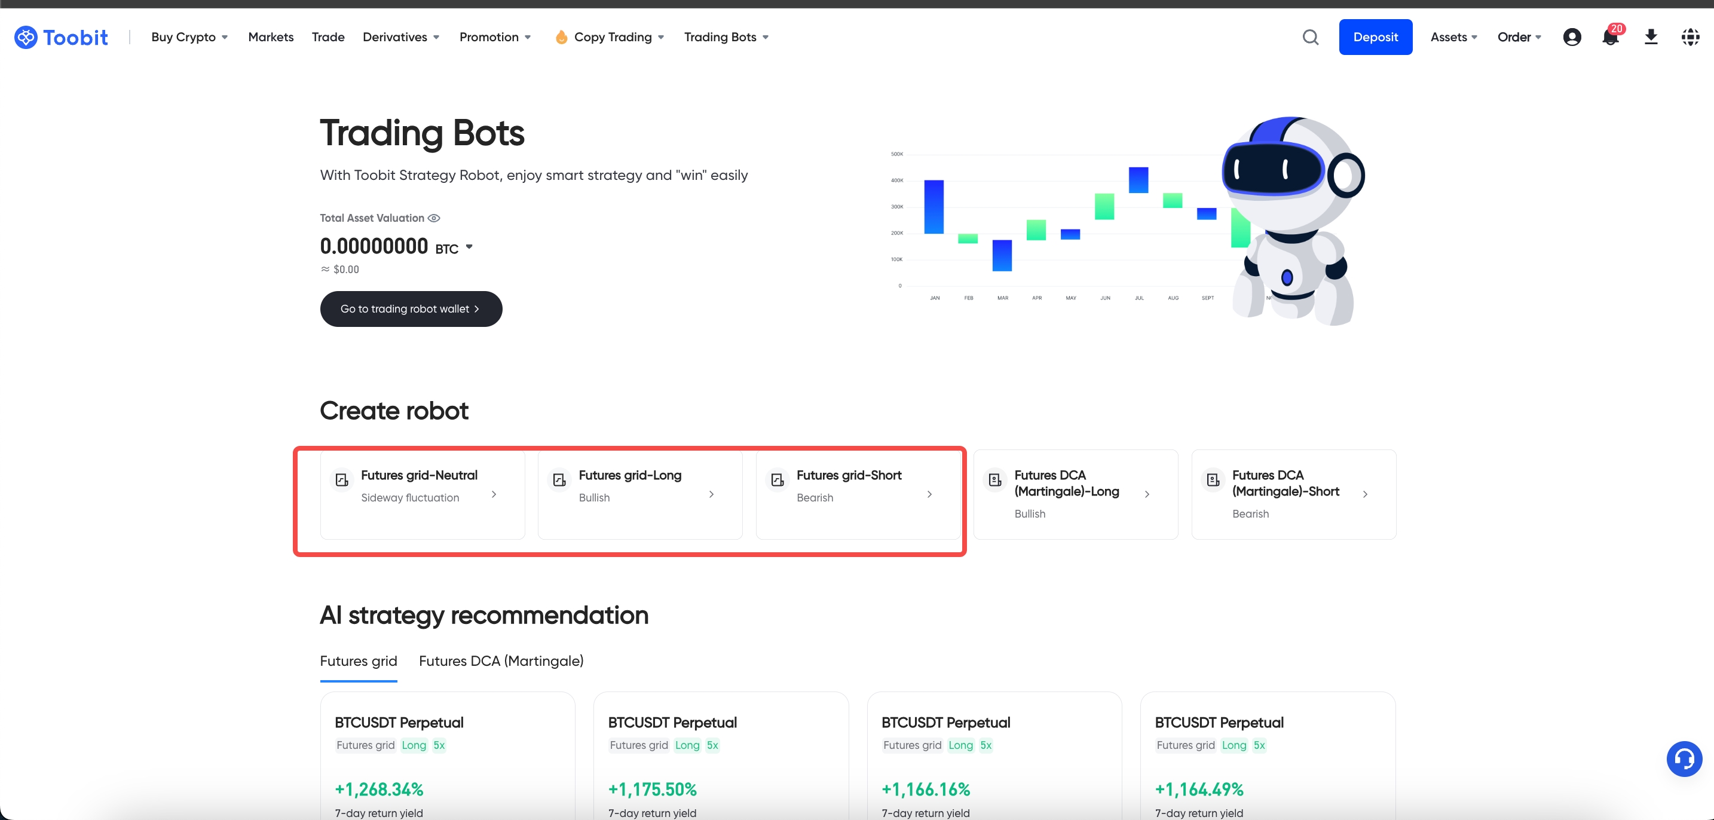The image size is (1714, 820).
Task: Switch to Futures DCA (Martingale) tab
Action: (x=500, y=661)
